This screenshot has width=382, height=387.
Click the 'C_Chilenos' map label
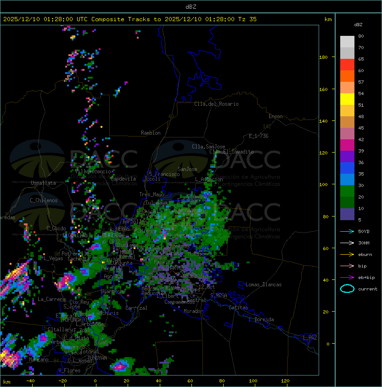click(x=44, y=200)
